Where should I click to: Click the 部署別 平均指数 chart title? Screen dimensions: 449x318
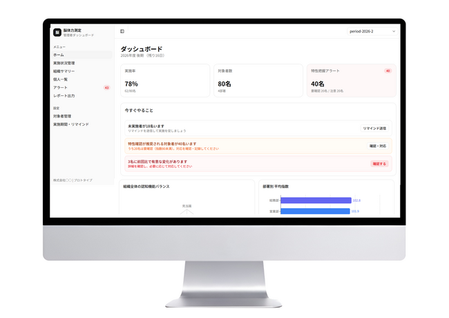276,187
